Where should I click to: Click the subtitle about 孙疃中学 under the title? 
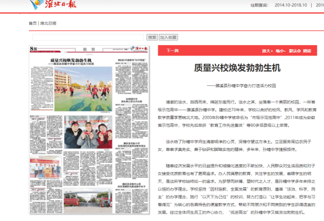pyautogui.click(x=241, y=86)
